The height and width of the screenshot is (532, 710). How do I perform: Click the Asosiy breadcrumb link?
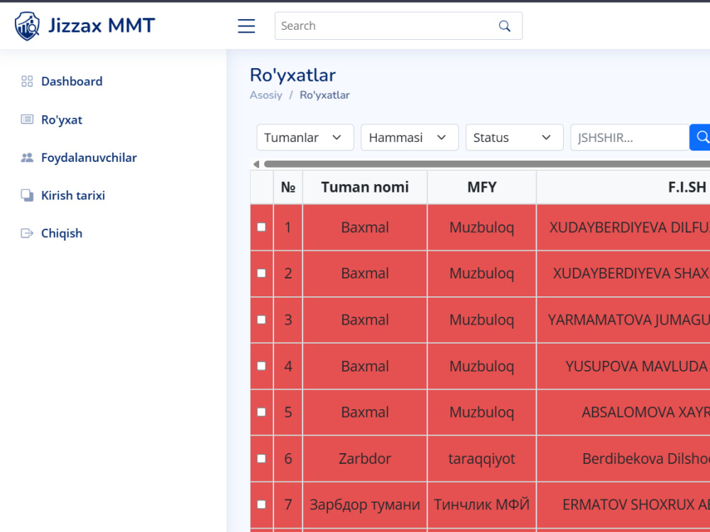click(266, 95)
